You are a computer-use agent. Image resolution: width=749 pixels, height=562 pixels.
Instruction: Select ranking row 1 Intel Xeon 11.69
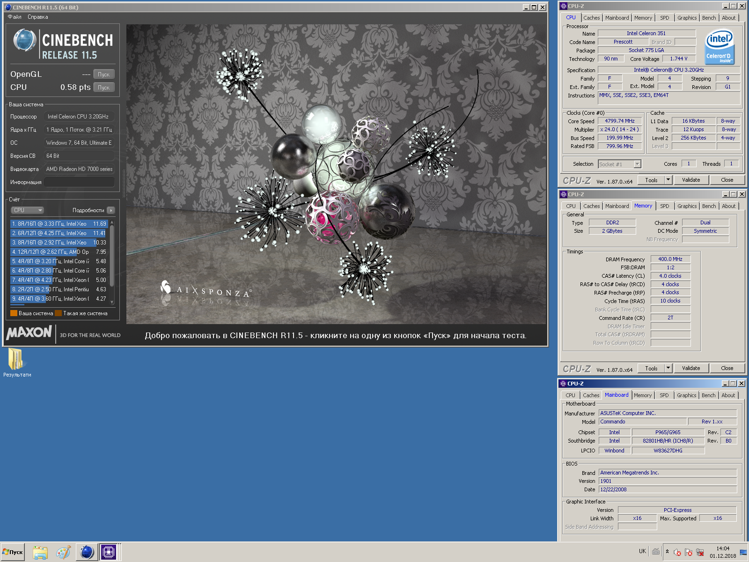point(59,224)
